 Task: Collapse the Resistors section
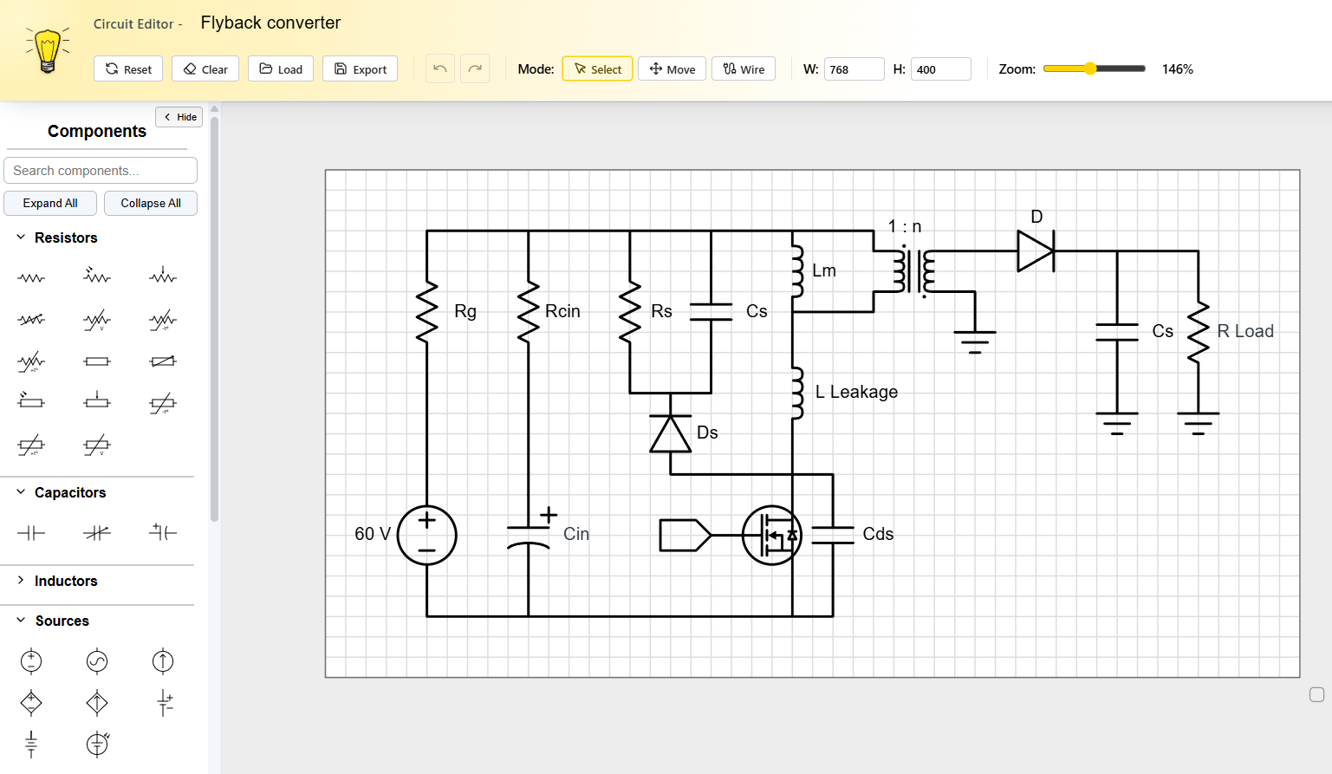(x=66, y=237)
